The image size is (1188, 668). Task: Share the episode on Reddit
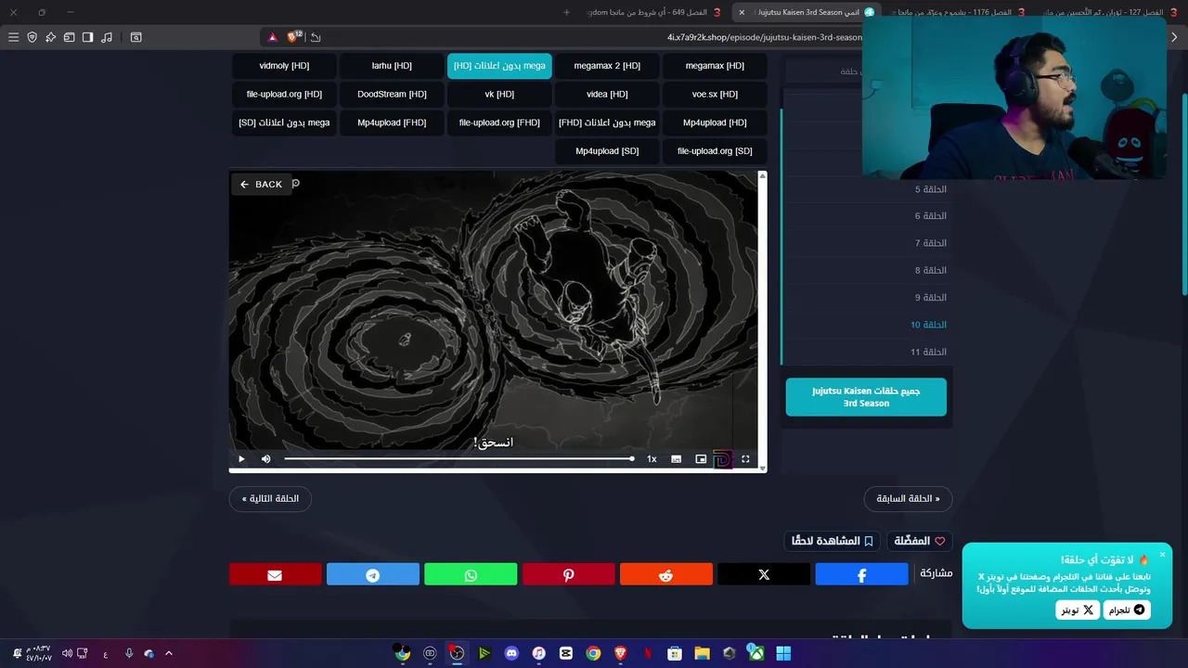pos(666,575)
